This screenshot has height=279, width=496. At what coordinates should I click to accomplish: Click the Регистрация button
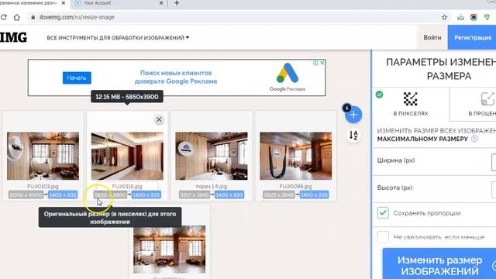coord(472,37)
